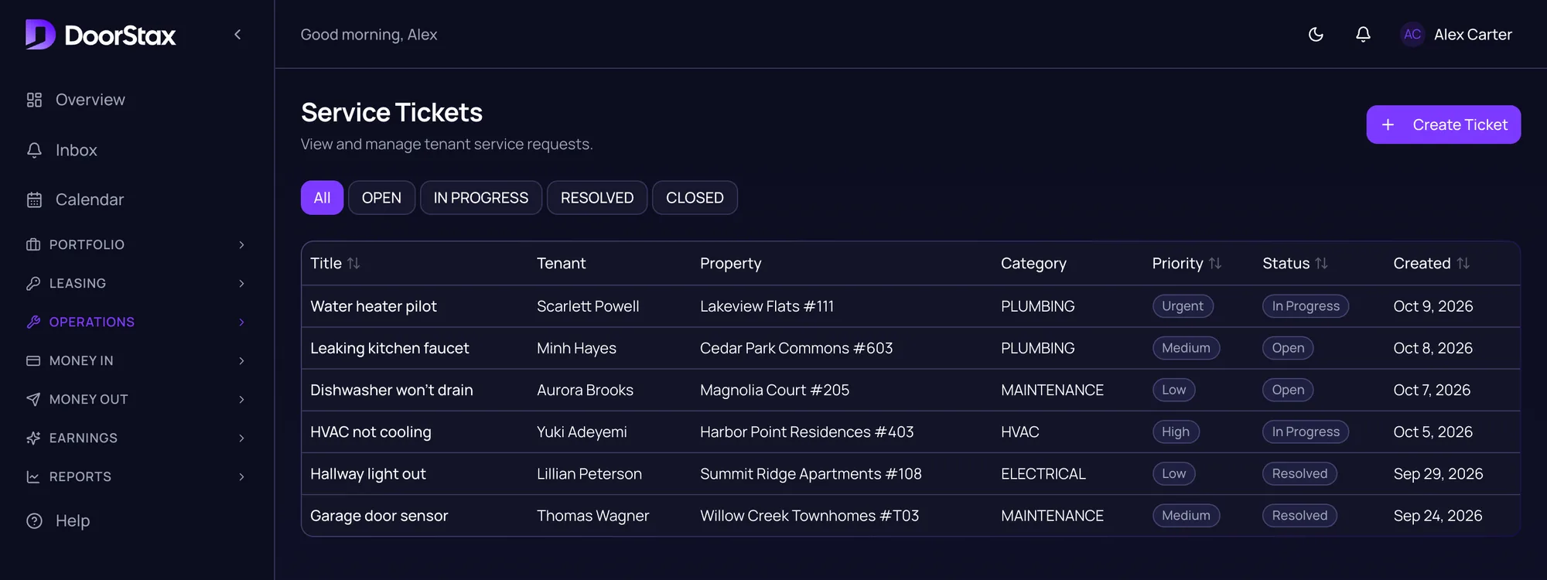The width and height of the screenshot is (1547, 580).
Task: Filter tickets by OPEN tab
Action: pos(381,198)
